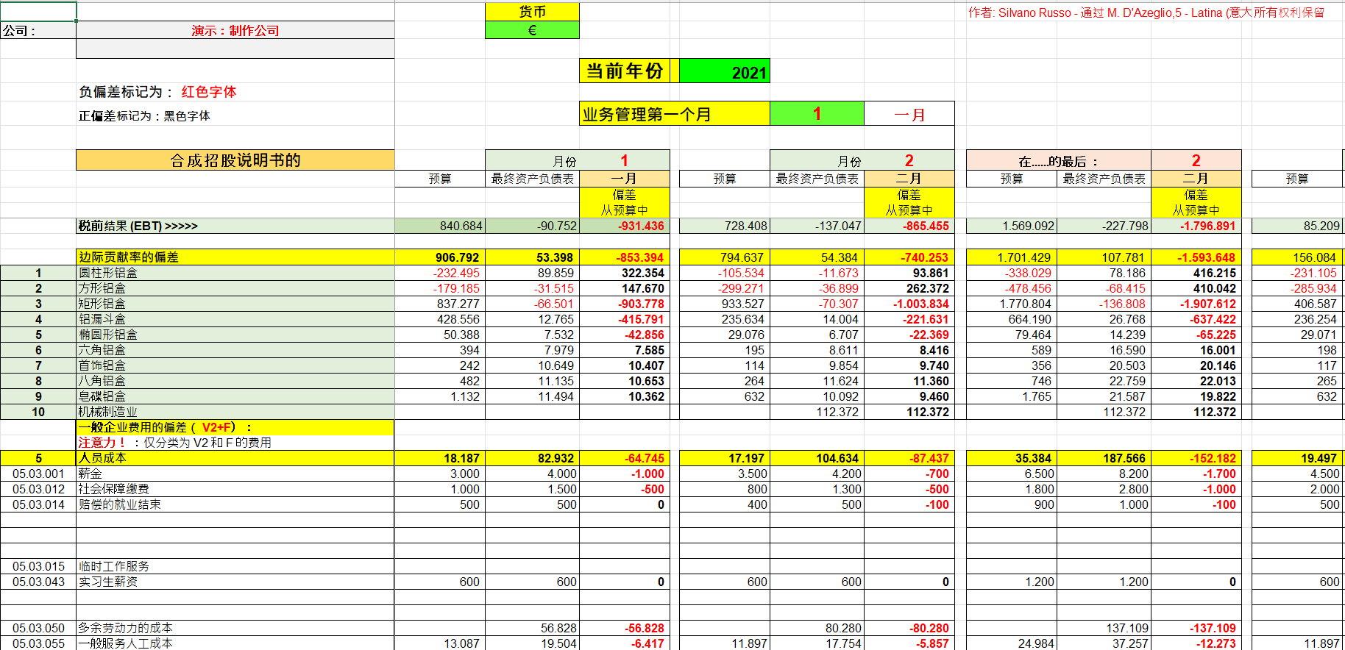The image size is (1345, 650).
Task: Select the first management month value 1
Action: [x=817, y=113]
